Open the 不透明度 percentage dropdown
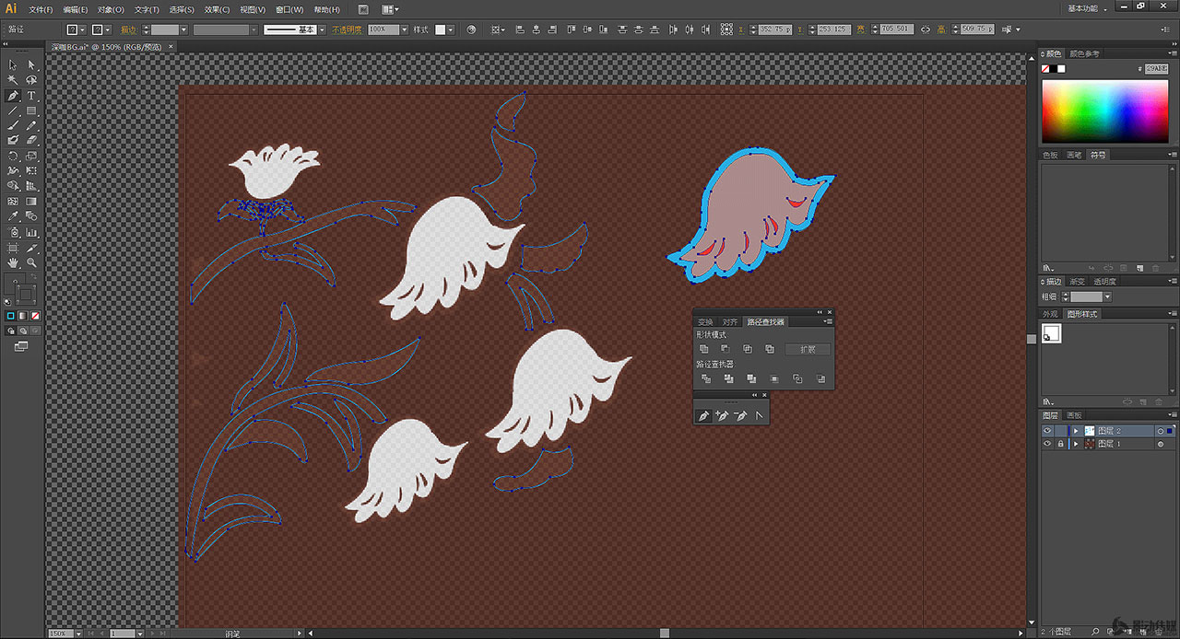The image size is (1180, 639). 403,29
